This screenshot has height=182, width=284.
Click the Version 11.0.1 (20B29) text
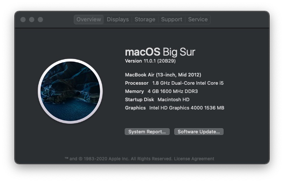pyautogui.click(x=150, y=61)
